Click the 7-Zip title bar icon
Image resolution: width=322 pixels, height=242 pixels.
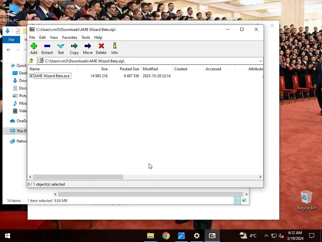tap(32, 29)
